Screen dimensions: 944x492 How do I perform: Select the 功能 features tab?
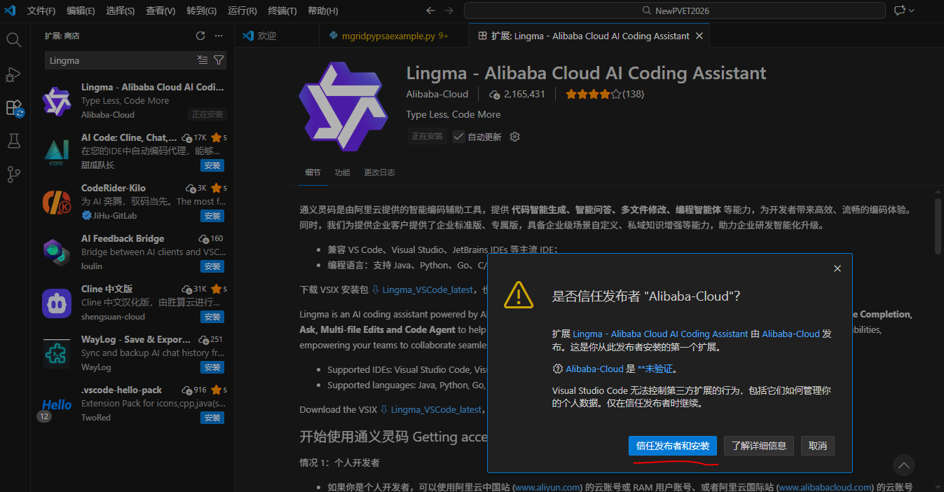click(x=342, y=172)
